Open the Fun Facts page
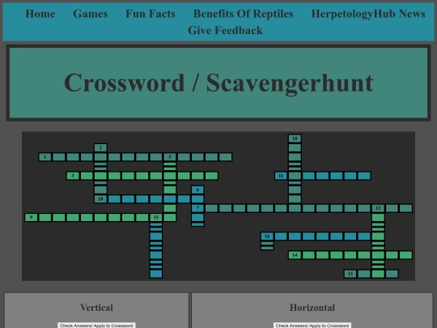The image size is (437, 328). pyautogui.click(x=151, y=14)
